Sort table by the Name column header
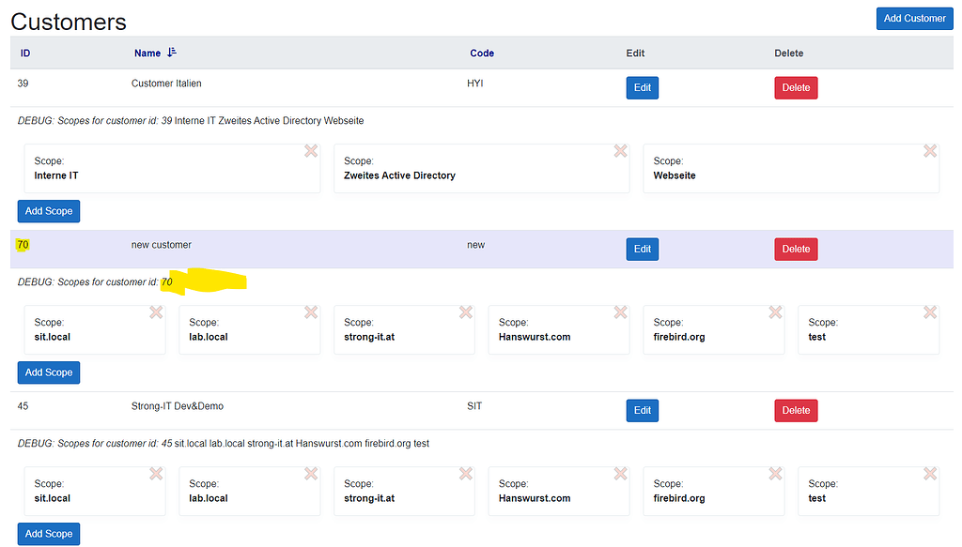This screenshot has width=962, height=547. [x=147, y=53]
